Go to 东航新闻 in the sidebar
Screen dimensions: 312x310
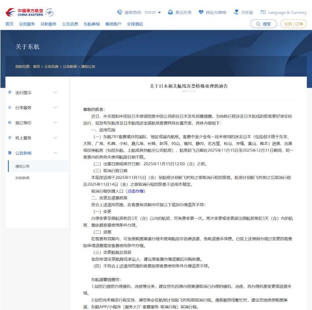tap(22, 178)
